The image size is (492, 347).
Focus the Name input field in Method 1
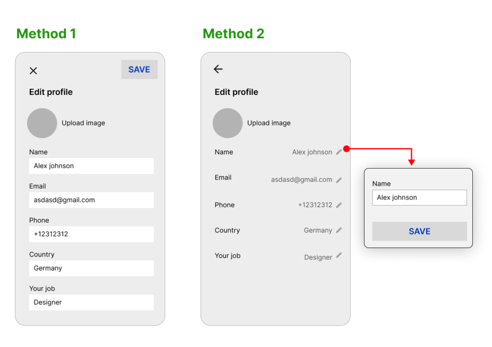[x=91, y=166]
